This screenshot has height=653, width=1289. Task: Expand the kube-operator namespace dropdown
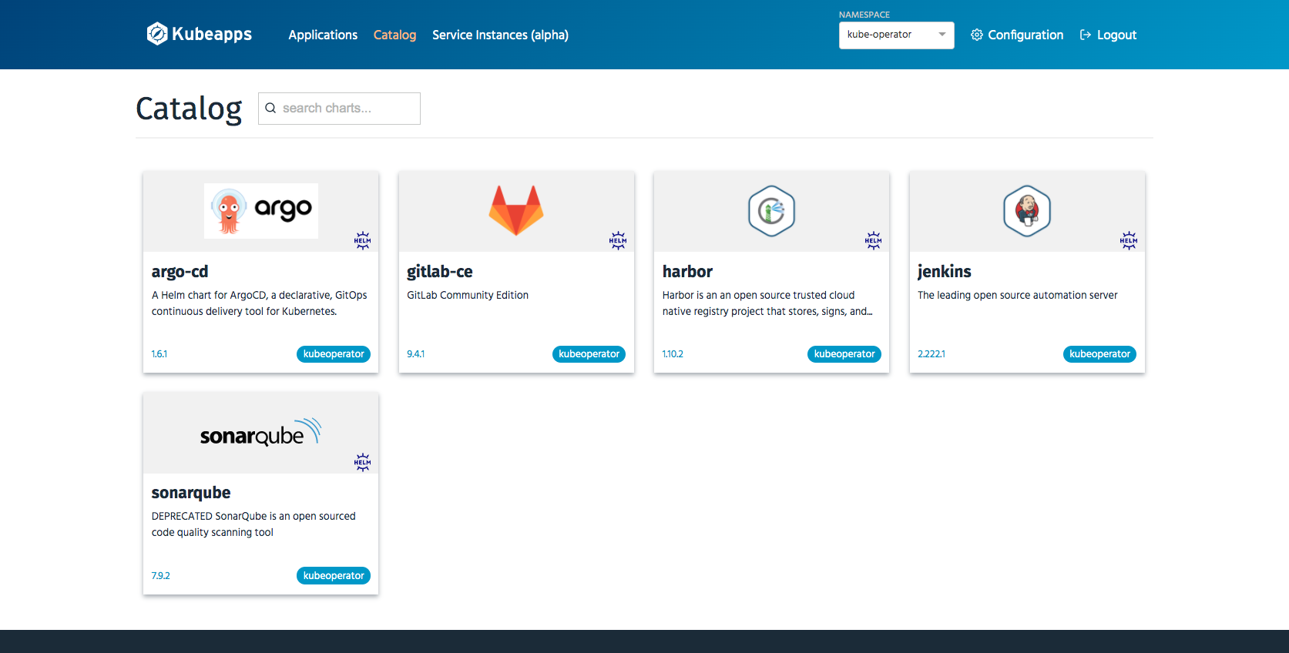click(896, 35)
